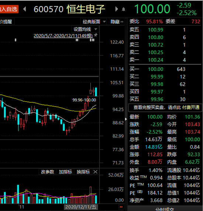Select the 买一 volume 643
Image resolution: width=203 pixels, height=211 pixels.
pos(181,69)
